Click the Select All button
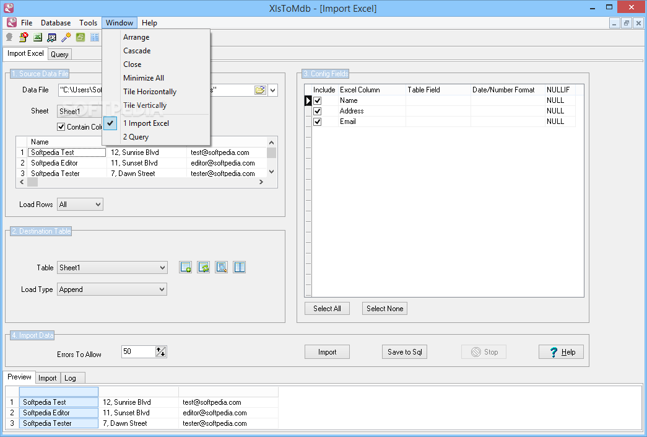Viewport: 647px width, 437px height. click(x=327, y=309)
